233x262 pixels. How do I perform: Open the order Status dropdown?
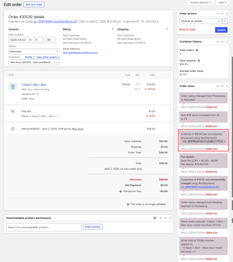34,52
